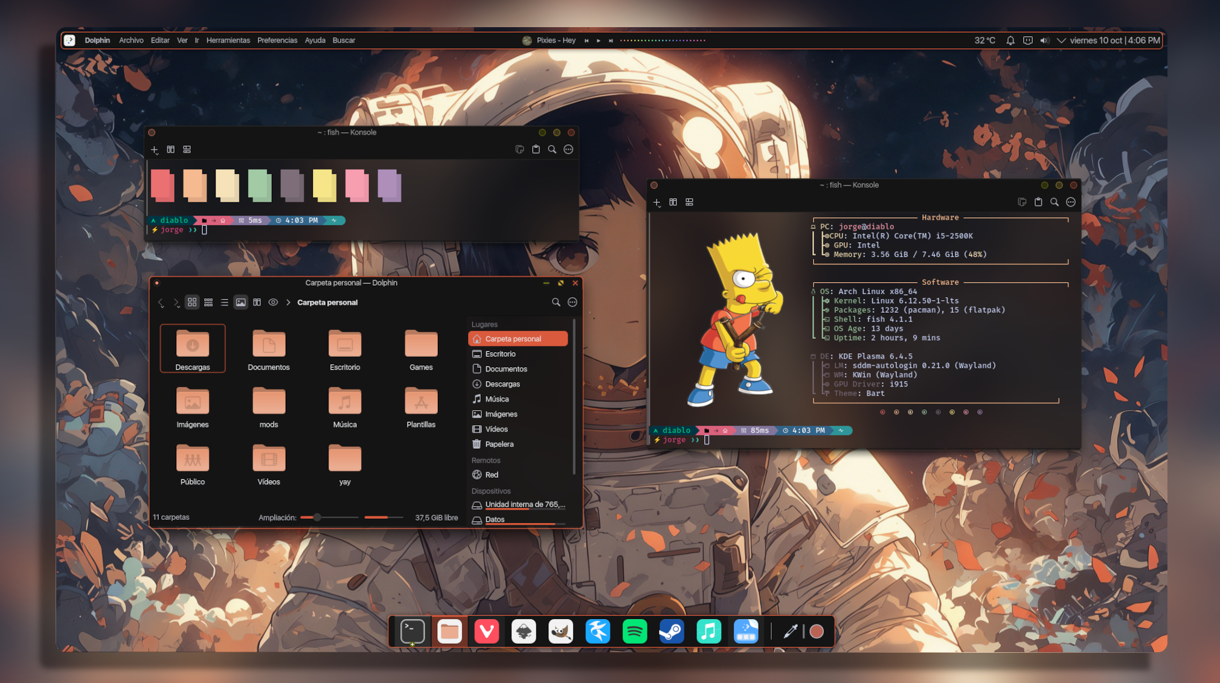Screen dimensions: 1220x683
Task: Open the Ayuda menu
Action: (315, 40)
